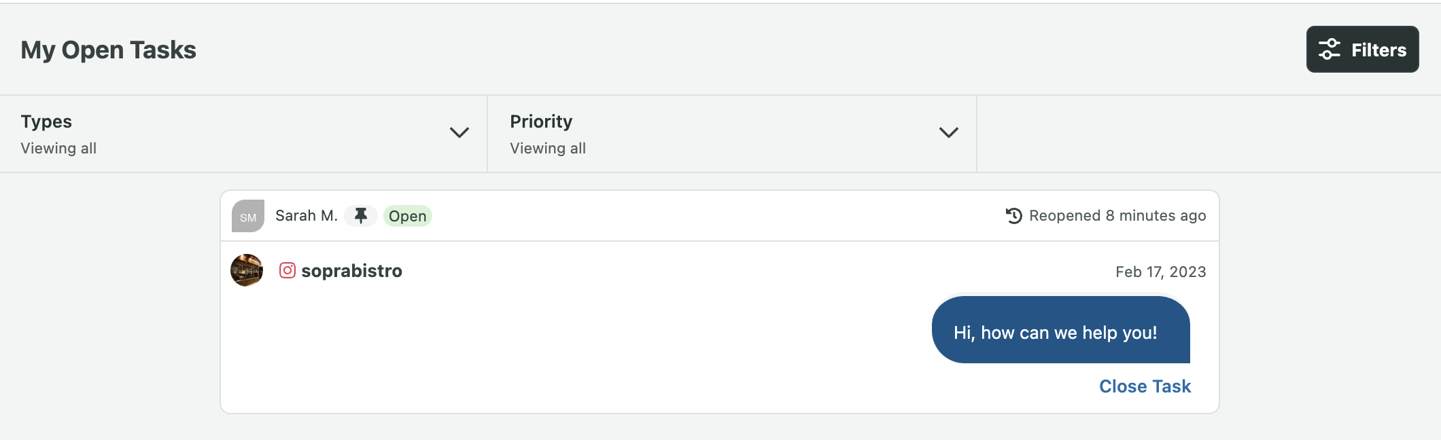Click the Reopened 8 minutes ago text
This screenshot has height=440, width=1441.
tap(1117, 216)
